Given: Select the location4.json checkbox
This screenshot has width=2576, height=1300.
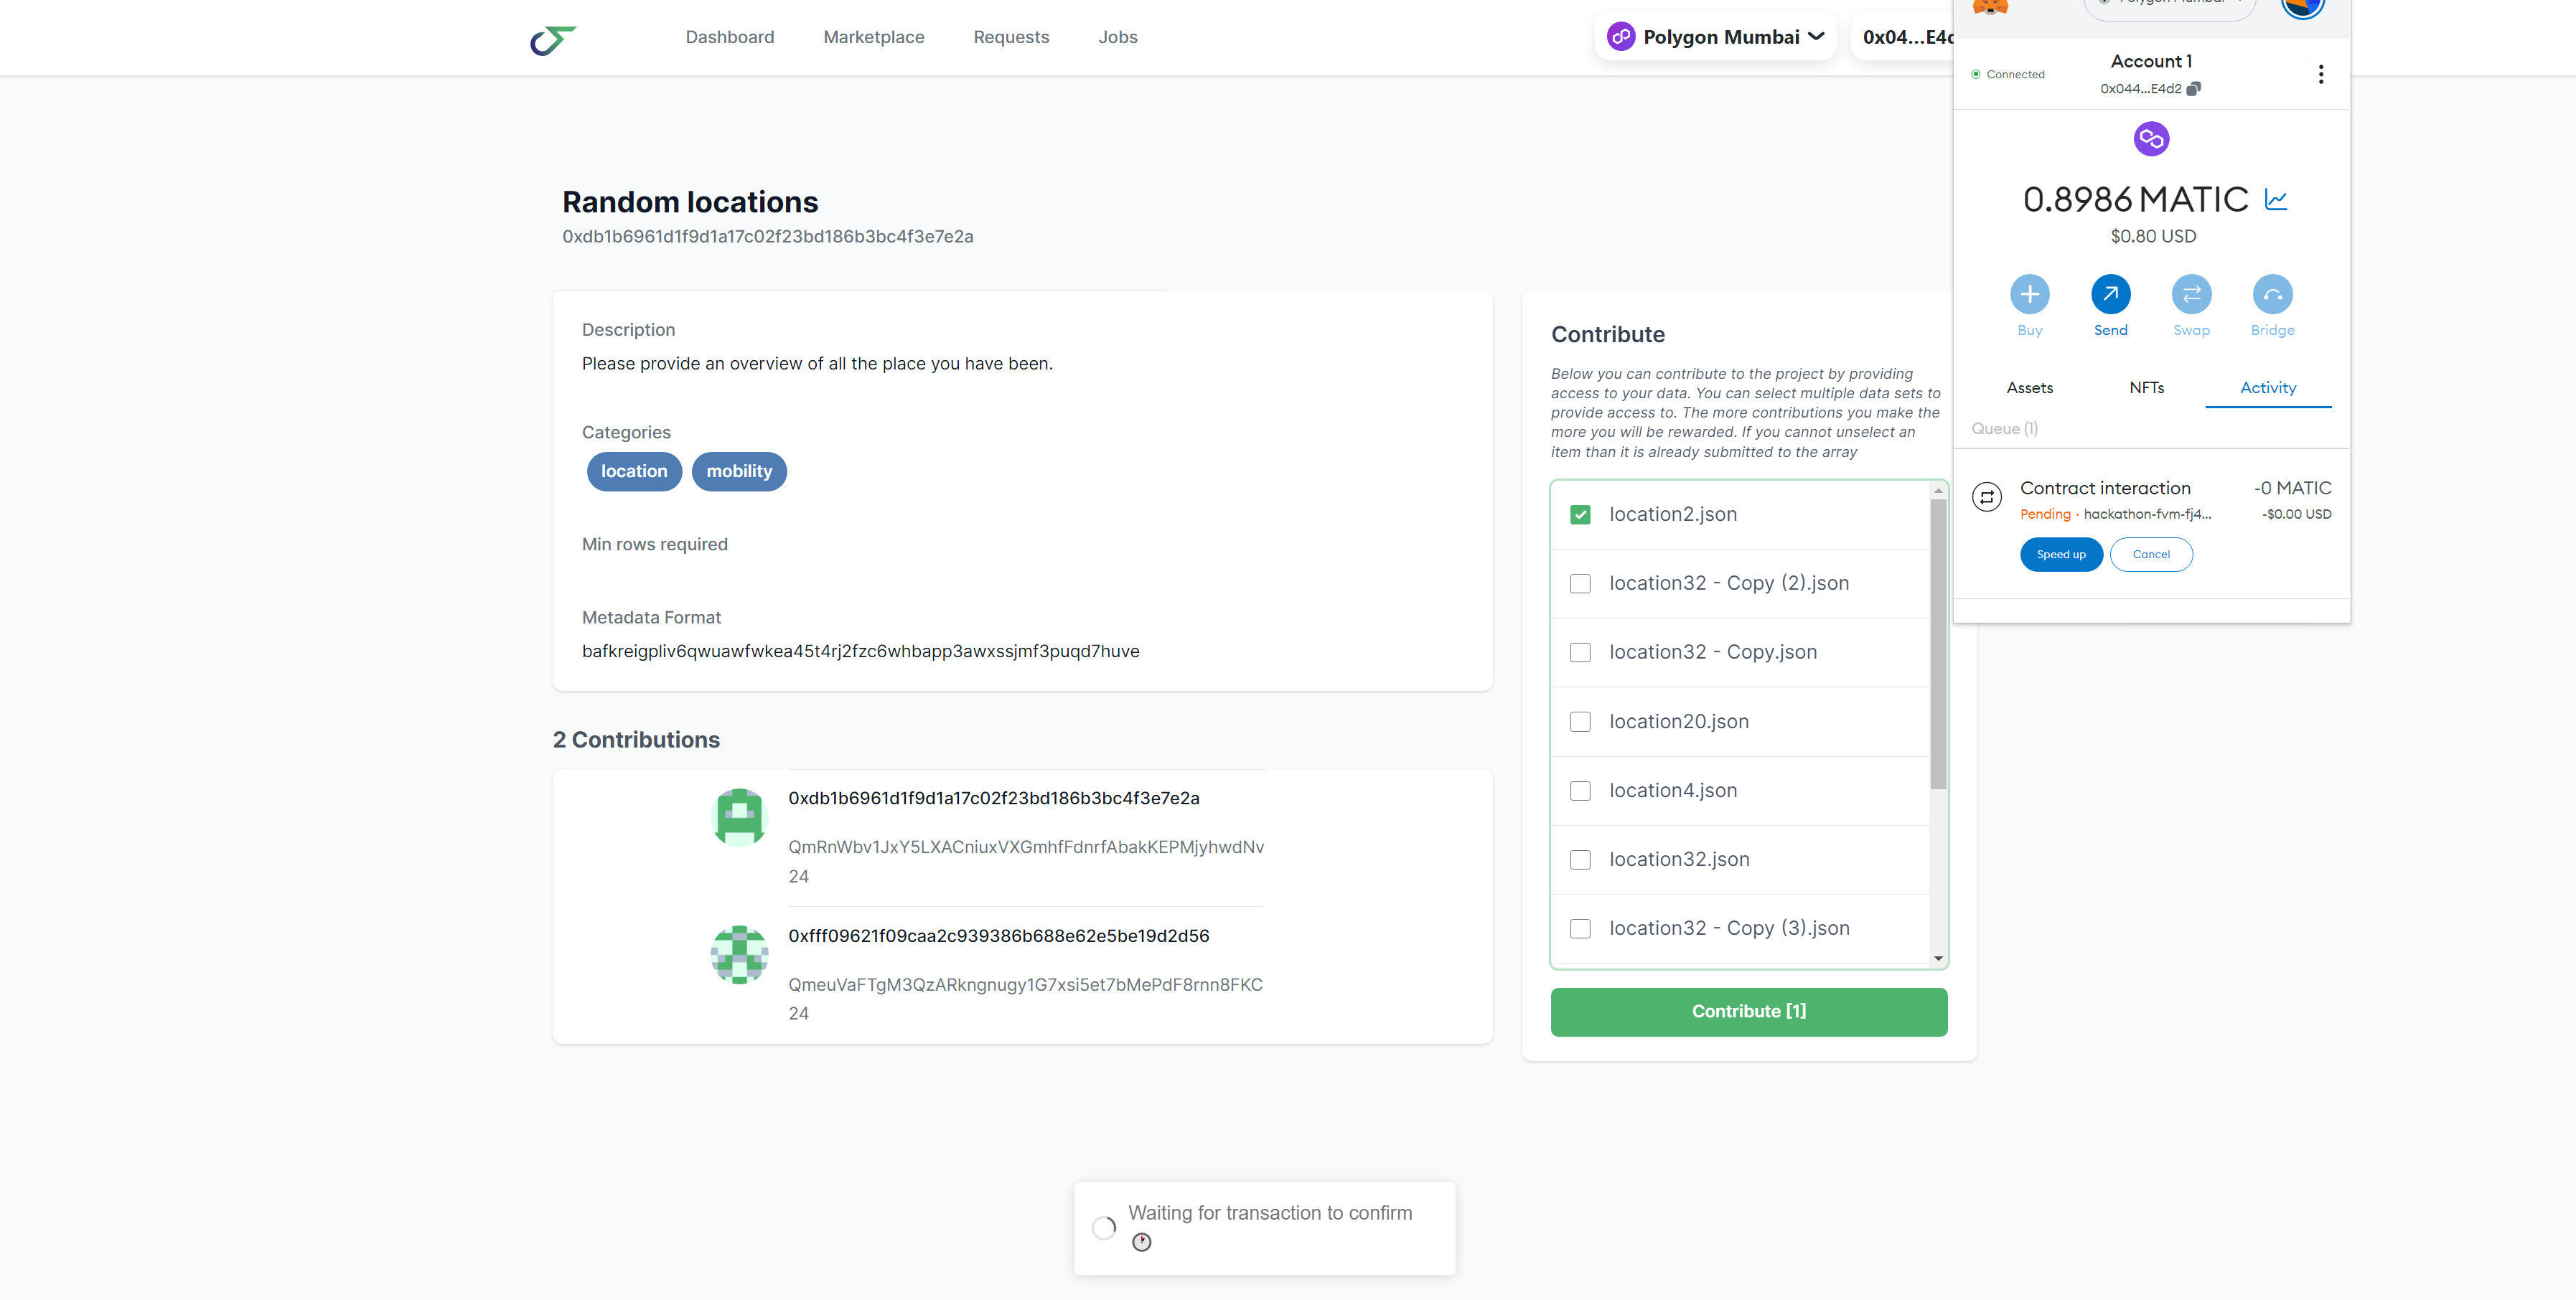Looking at the screenshot, I should point(1580,791).
